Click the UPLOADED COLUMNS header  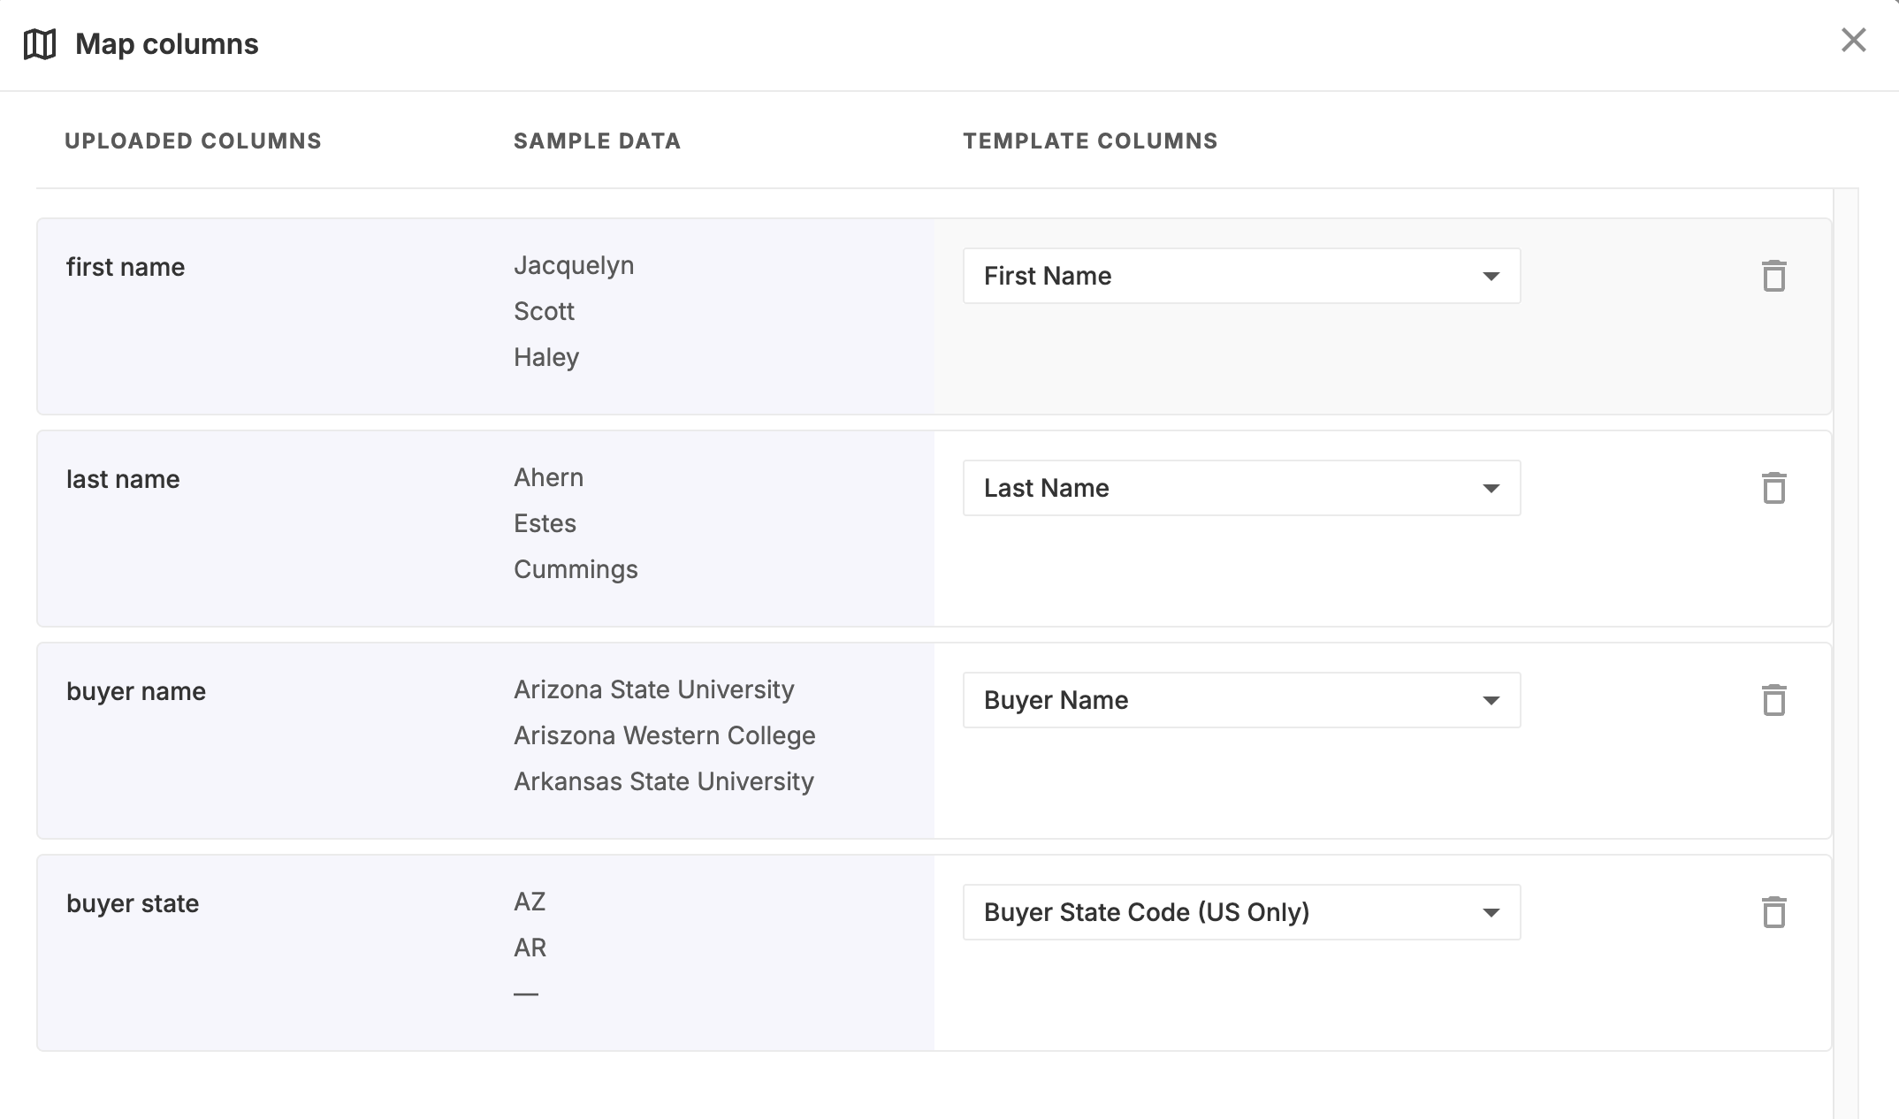click(194, 140)
